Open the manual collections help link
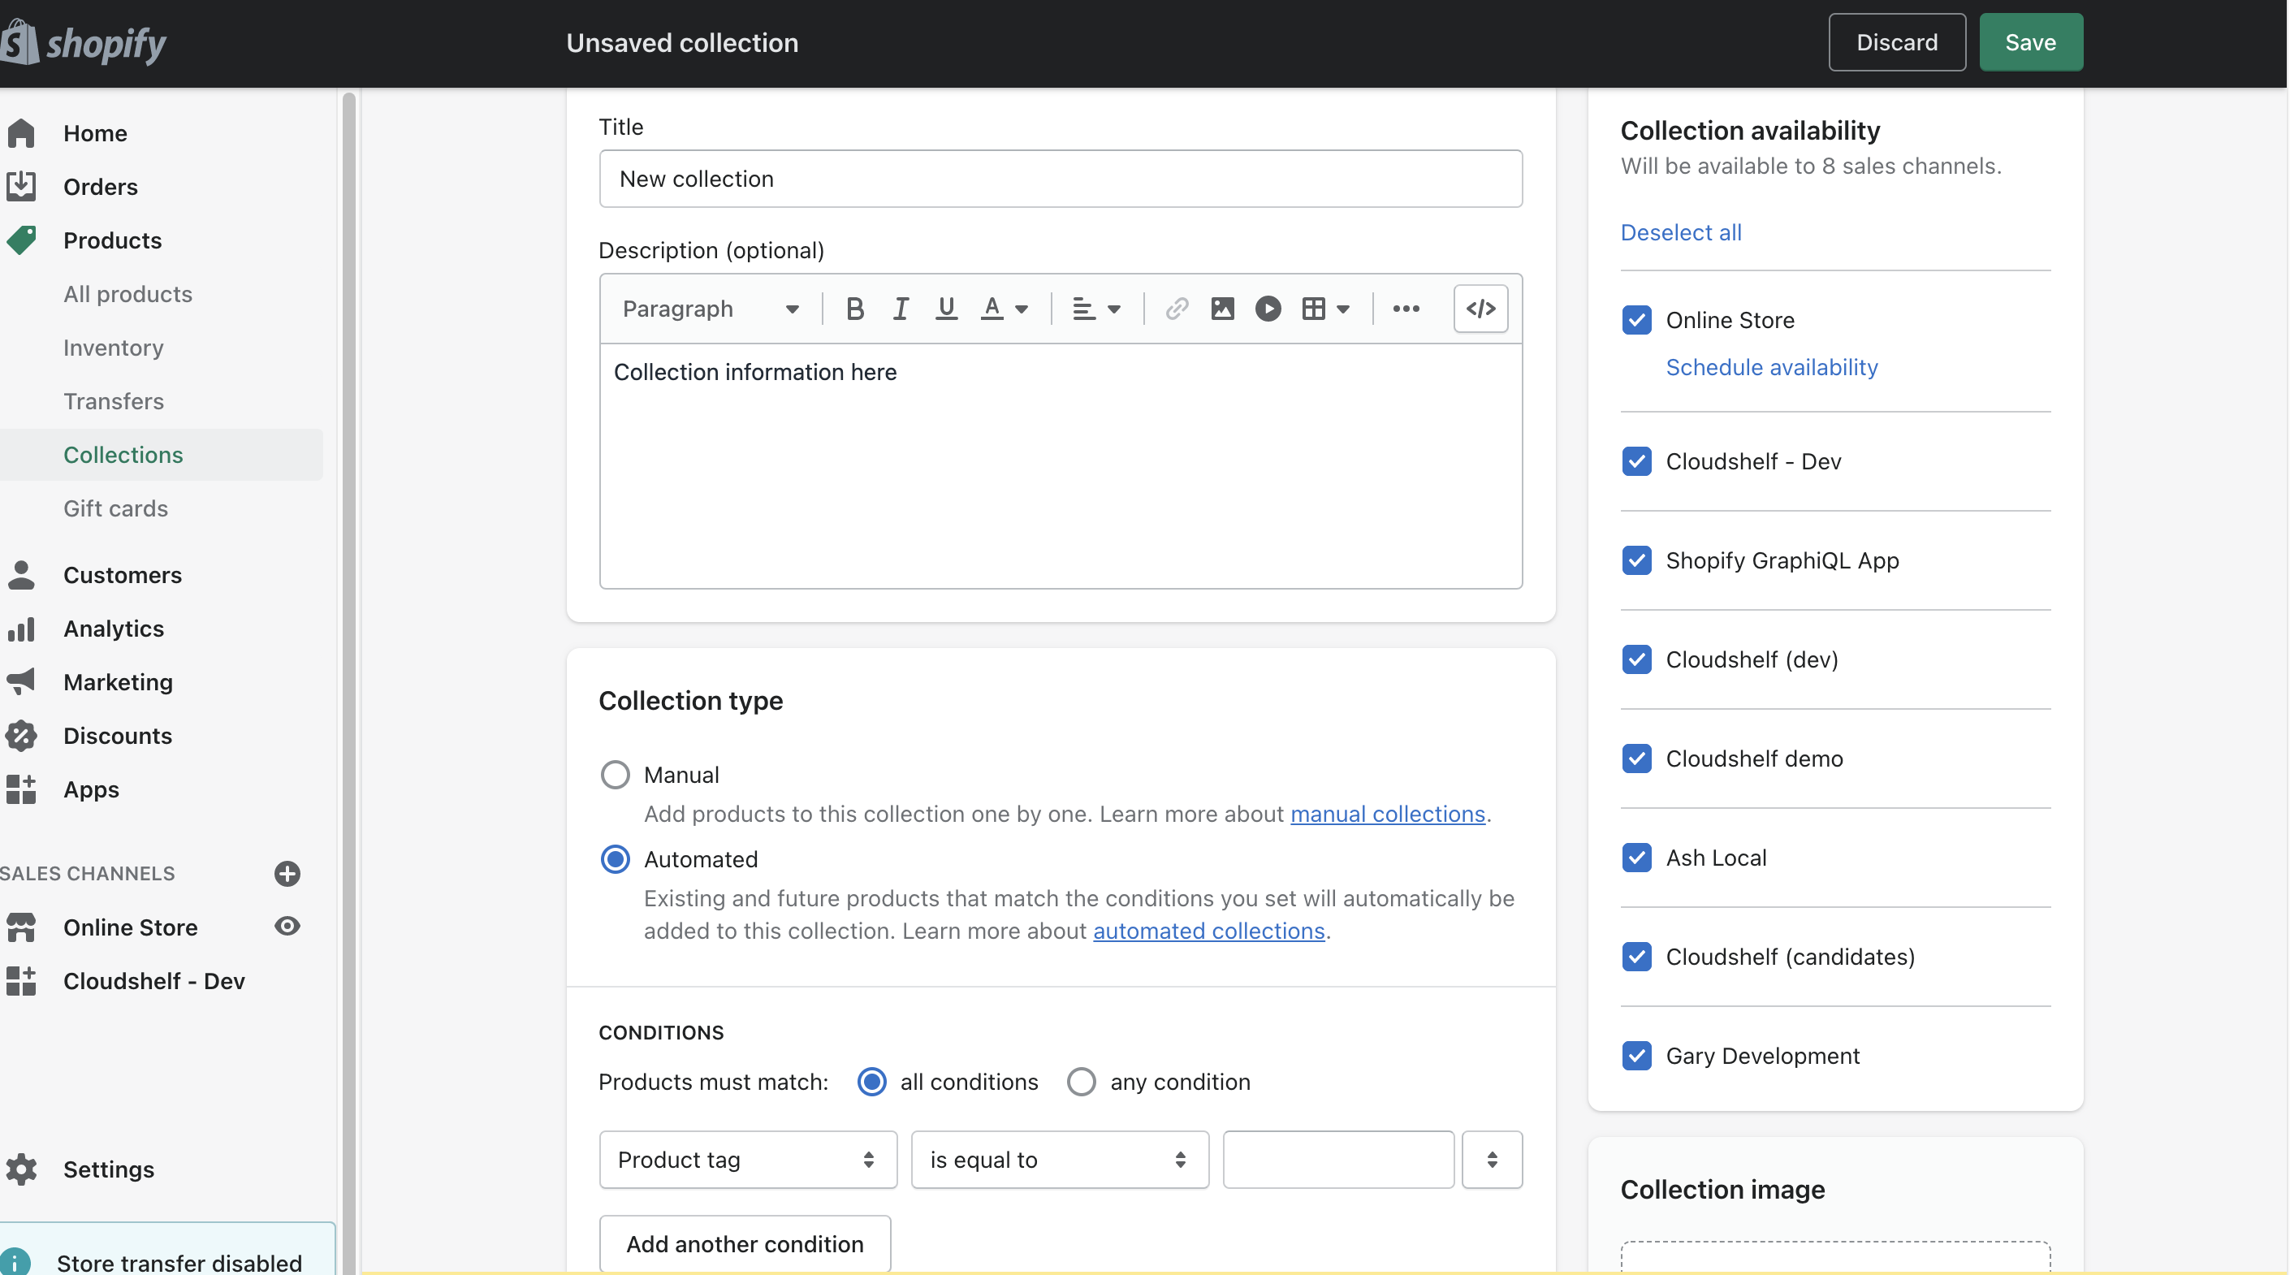The height and width of the screenshot is (1275, 2290). point(1388,814)
